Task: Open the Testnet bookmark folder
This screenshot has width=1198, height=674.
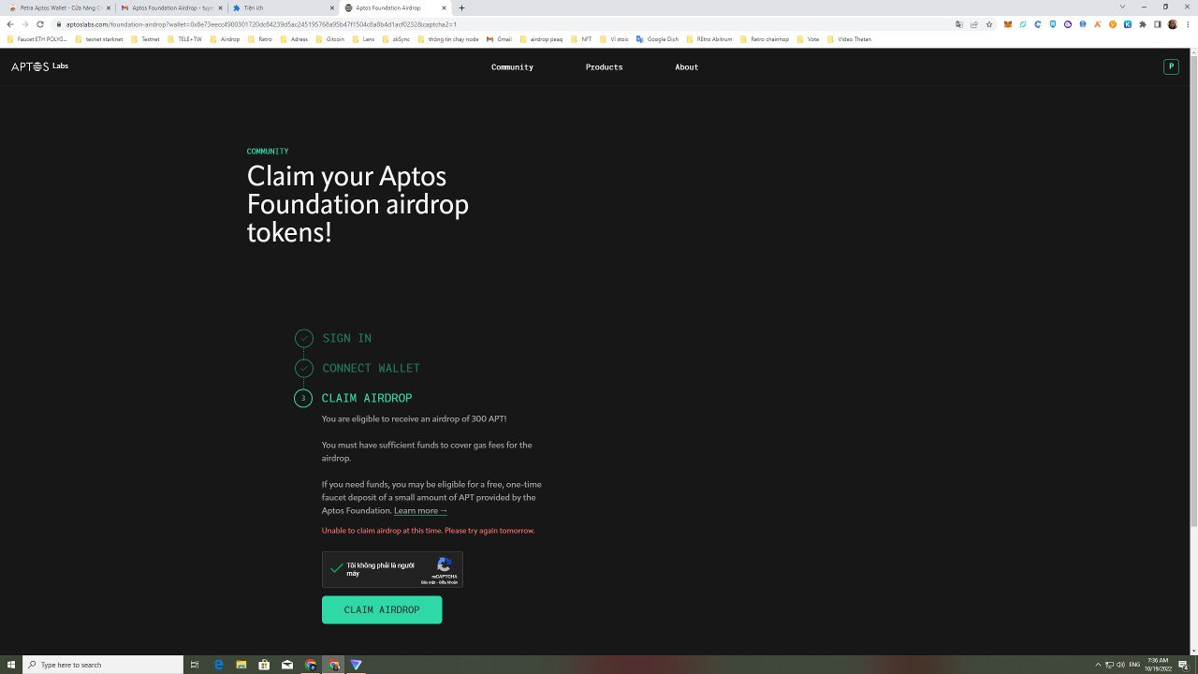Action: (x=145, y=39)
